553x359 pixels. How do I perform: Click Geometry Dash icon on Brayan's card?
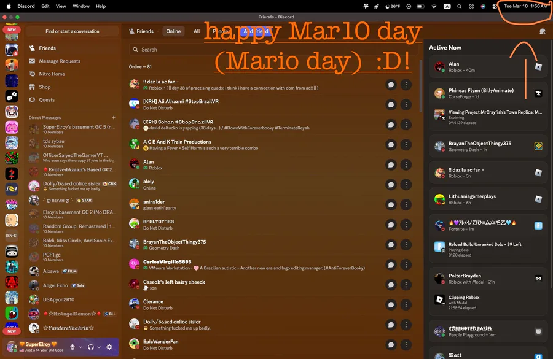click(x=538, y=146)
